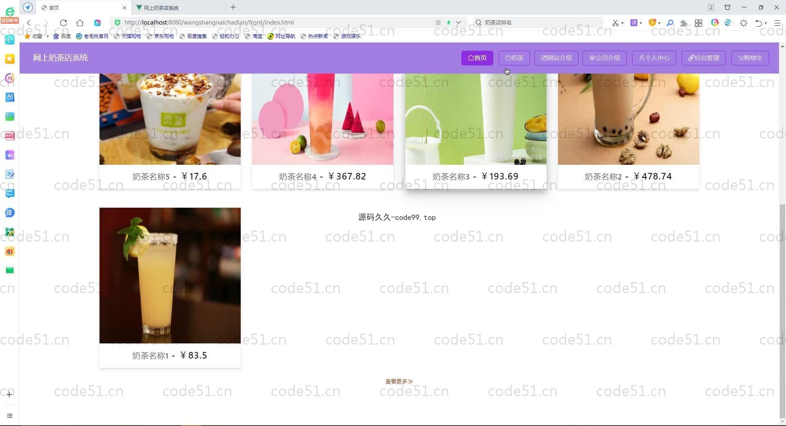Open scissors screenshot options arrow
Viewport: 786px width, 426px height.
[x=622, y=23]
